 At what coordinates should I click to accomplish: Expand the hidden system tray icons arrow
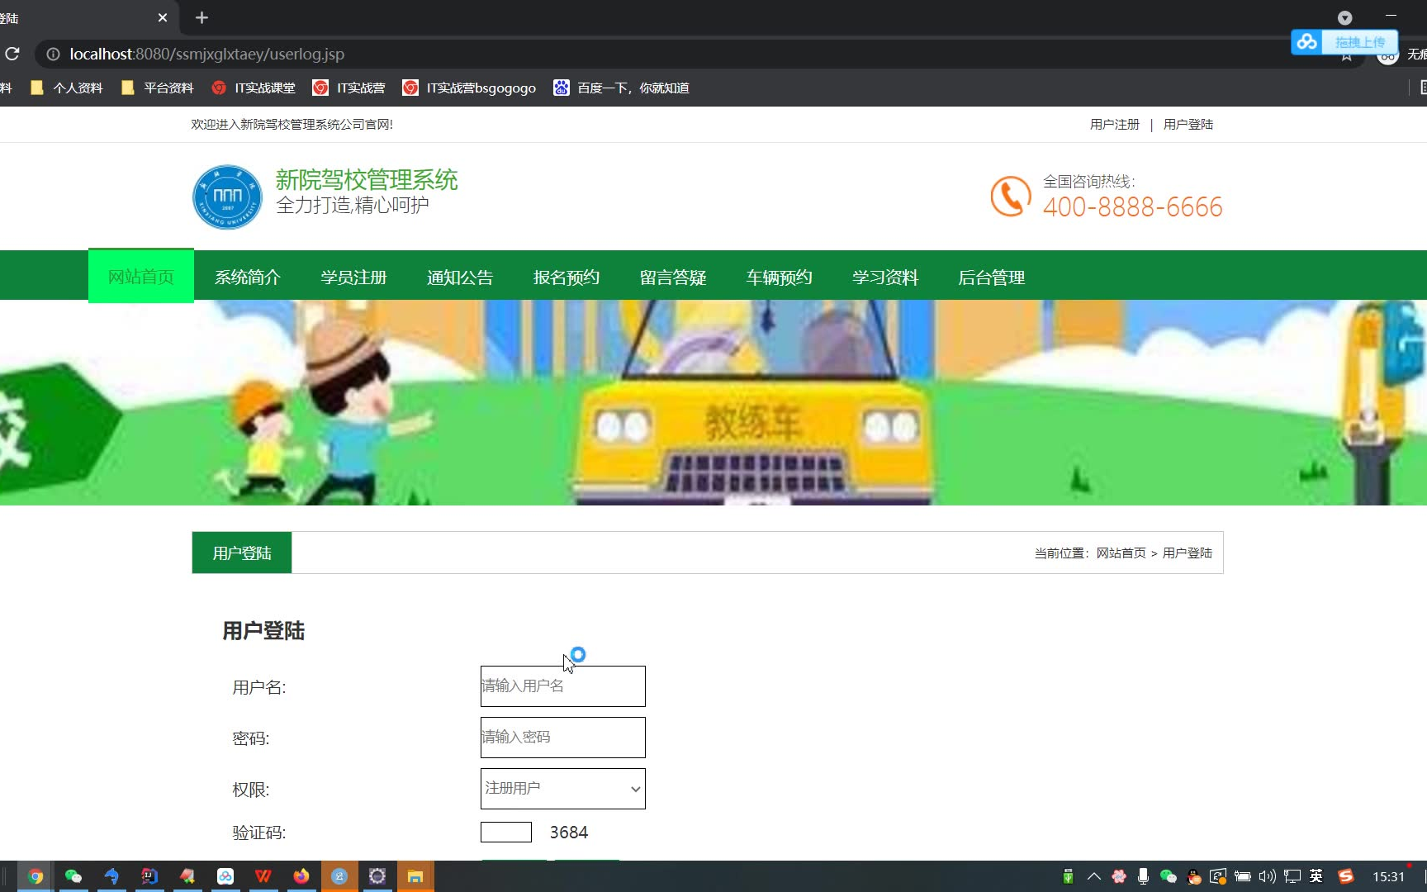pyautogui.click(x=1094, y=876)
